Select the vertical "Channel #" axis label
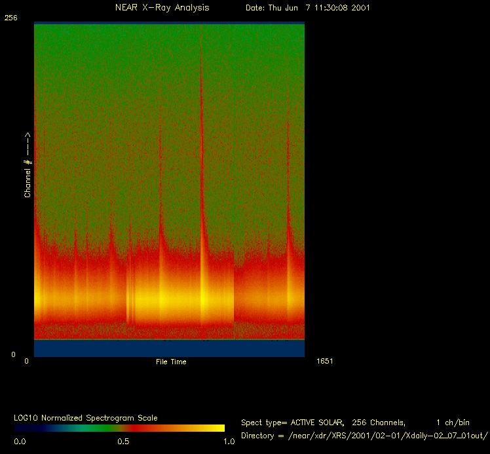This screenshot has width=490, height=454. coord(28,165)
